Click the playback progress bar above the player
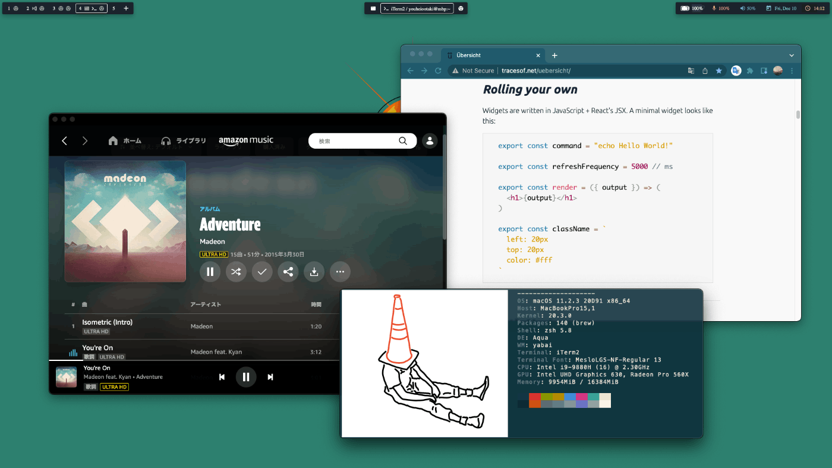This screenshot has width=832, height=468. [194, 360]
